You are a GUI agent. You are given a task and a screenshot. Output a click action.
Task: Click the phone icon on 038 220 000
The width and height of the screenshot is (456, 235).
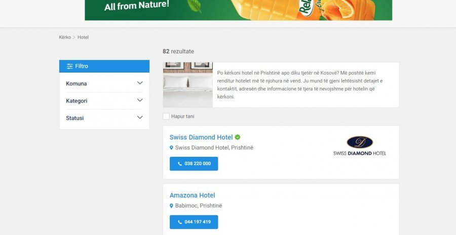tap(180, 164)
